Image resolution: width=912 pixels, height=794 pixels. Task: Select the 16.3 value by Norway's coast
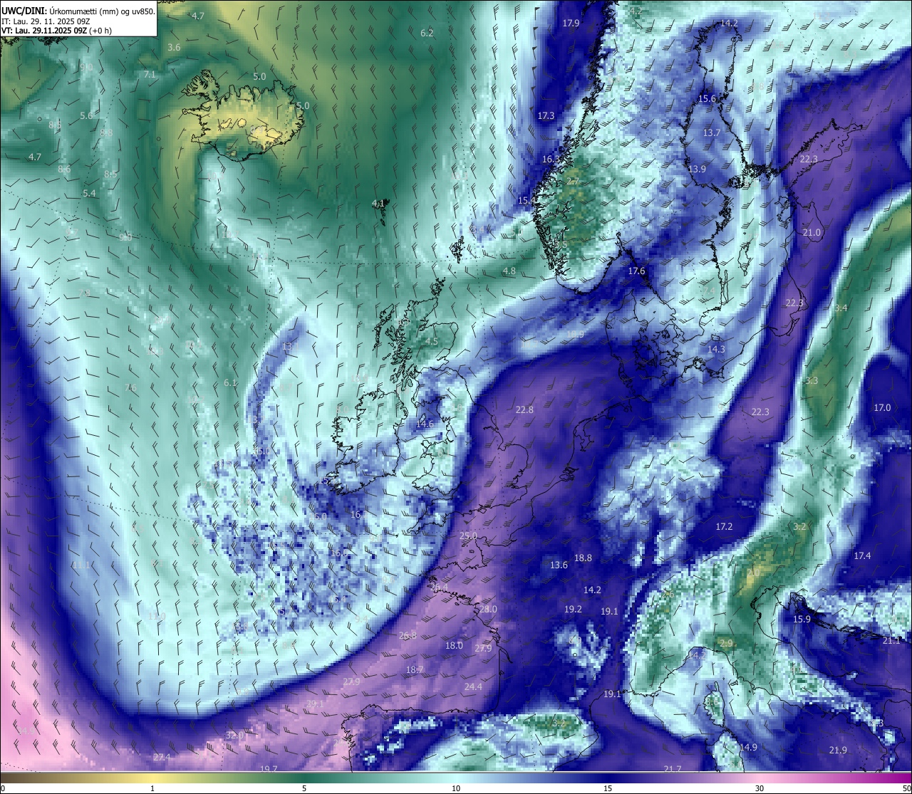point(551,160)
